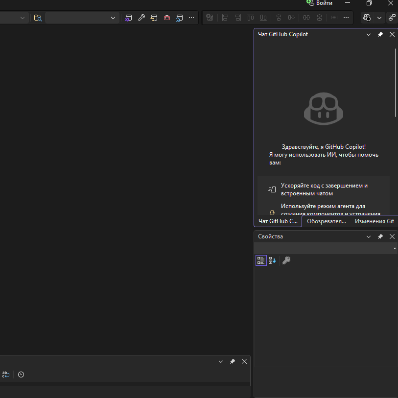
Task: Click the asterisk between bars toolbar icon
Action: 334,18
